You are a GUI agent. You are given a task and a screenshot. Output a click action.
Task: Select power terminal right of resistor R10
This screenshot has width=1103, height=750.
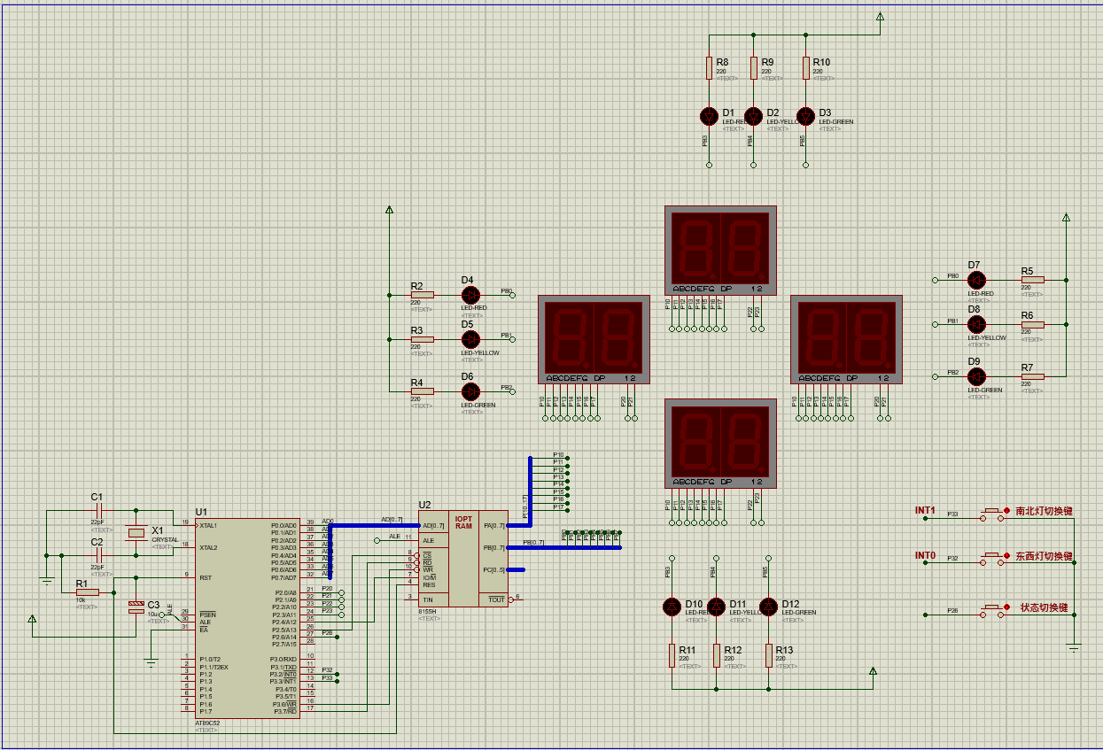pos(880,17)
